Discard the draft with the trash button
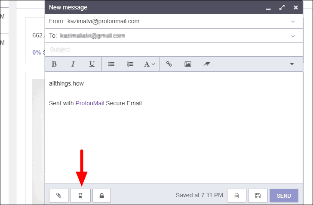The width and height of the screenshot is (313, 205). click(236, 196)
